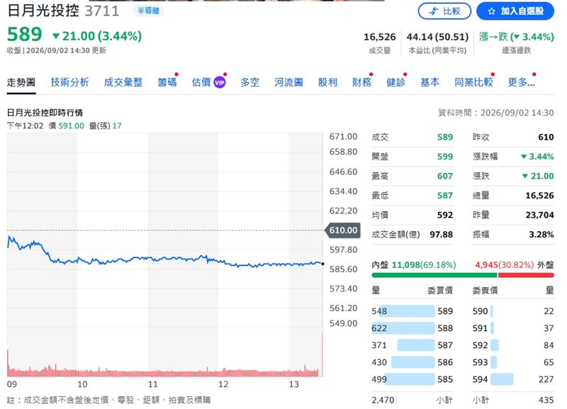This screenshot has width=567, height=409.
Task: Click the bid price 586 row
Action: [x=412, y=362]
